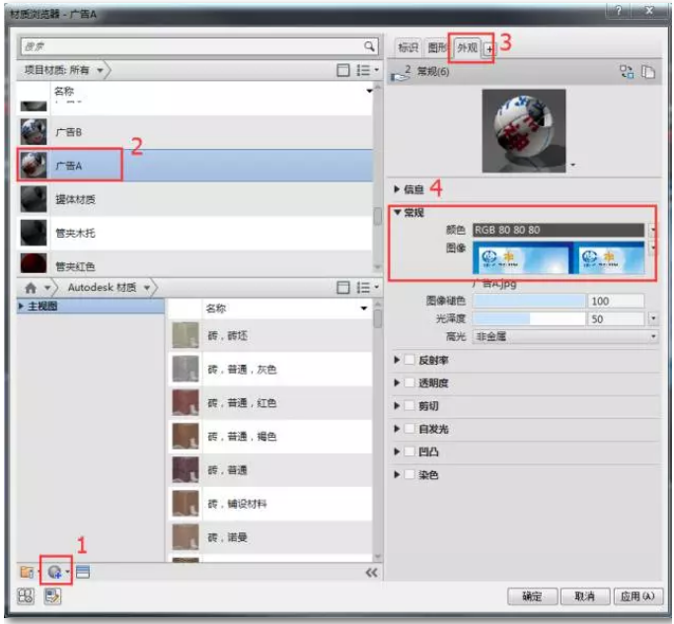Open preview thumbnail options arrow
This screenshot has width=674, height=624.
(572, 165)
